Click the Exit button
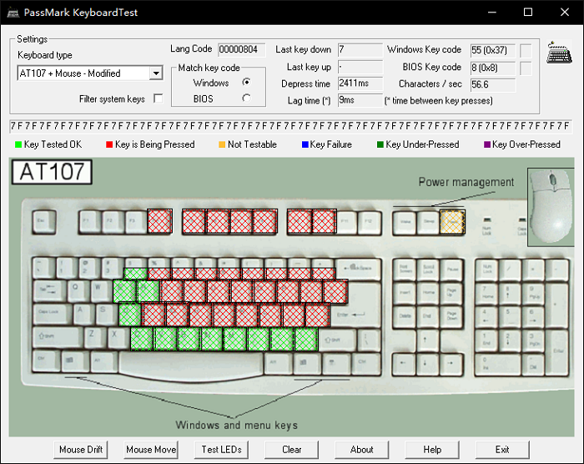The width and height of the screenshot is (584, 464). tap(502, 450)
